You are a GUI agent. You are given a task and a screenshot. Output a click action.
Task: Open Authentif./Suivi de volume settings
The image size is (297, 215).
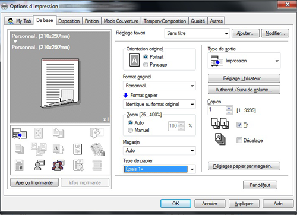[244, 90]
